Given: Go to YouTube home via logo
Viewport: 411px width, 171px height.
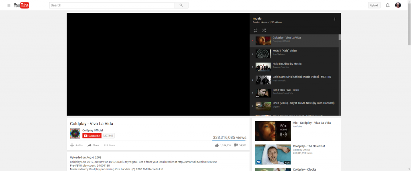Looking at the screenshot, I should pos(22,5).
